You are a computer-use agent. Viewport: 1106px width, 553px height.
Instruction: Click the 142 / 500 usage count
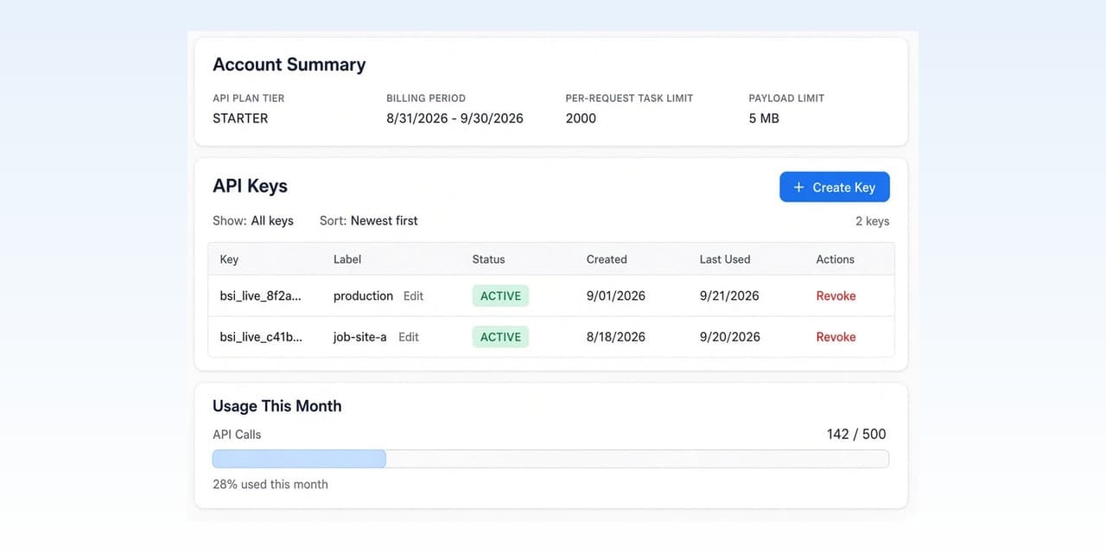(856, 435)
